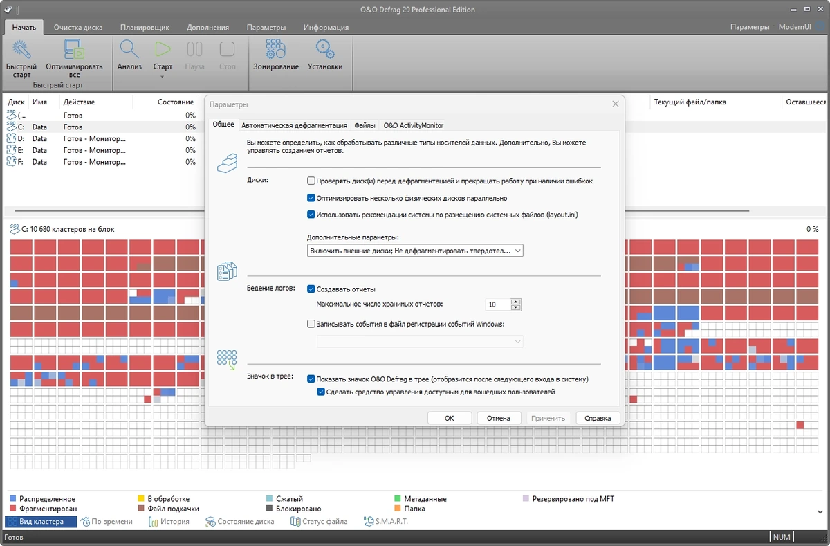Image resolution: width=830 pixels, height=546 pixels.
Task: Click the chart icon for История view
Action: coord(153,521)
